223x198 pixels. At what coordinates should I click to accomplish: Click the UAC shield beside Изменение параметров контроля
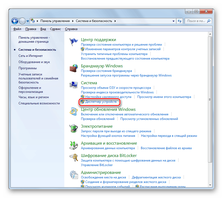point(82,49)
